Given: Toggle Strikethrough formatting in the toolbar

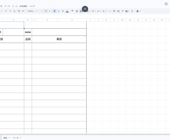Looking at the screenshot, I should (x=63, y=11).
